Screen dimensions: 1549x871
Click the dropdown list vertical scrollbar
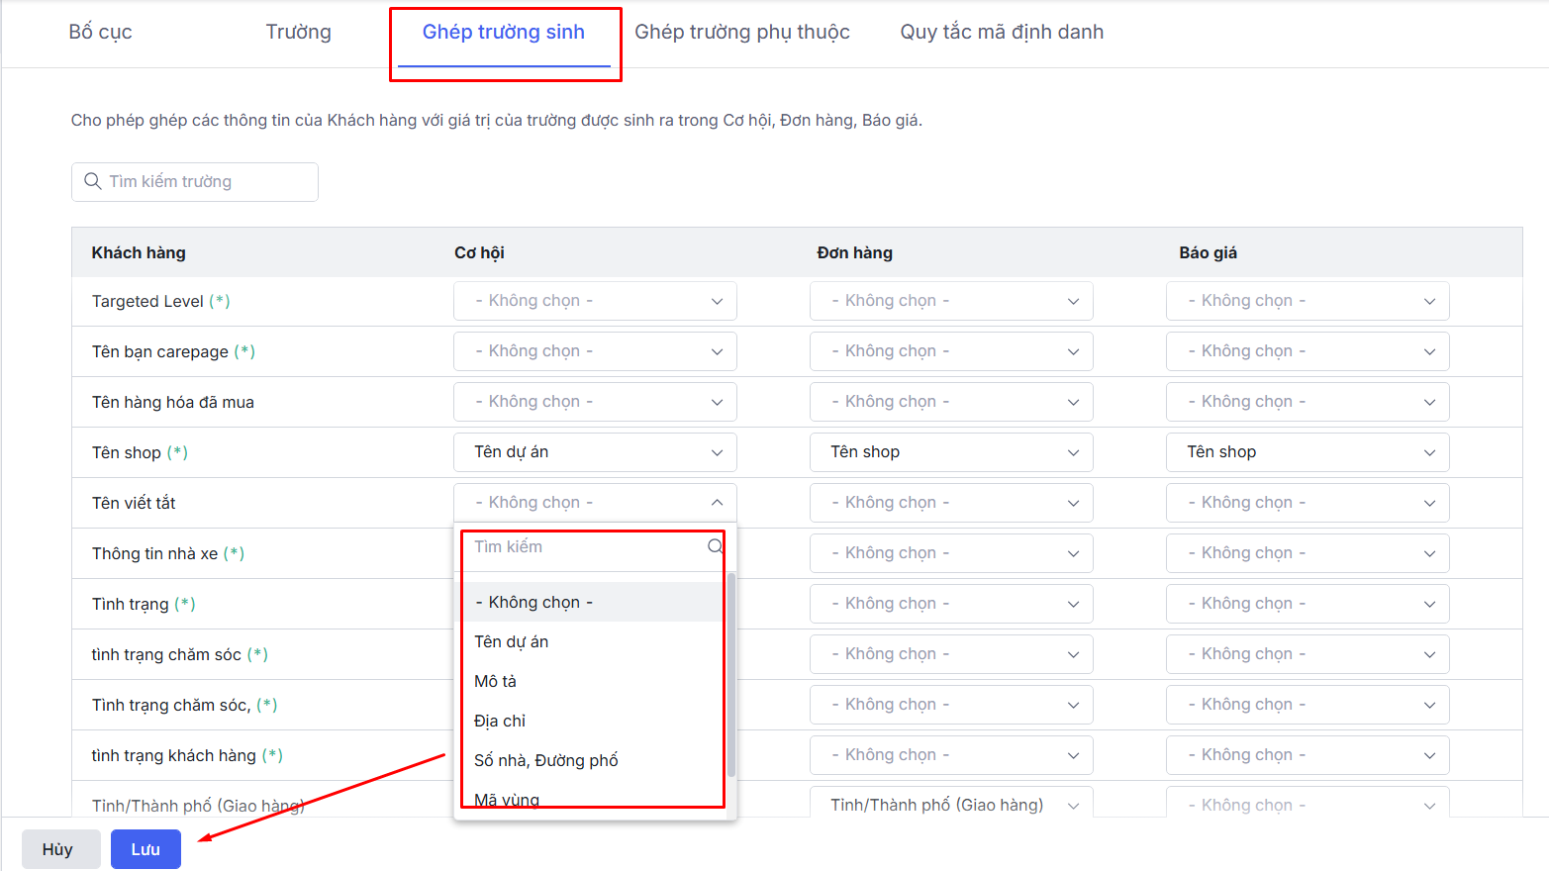(731, 673)
